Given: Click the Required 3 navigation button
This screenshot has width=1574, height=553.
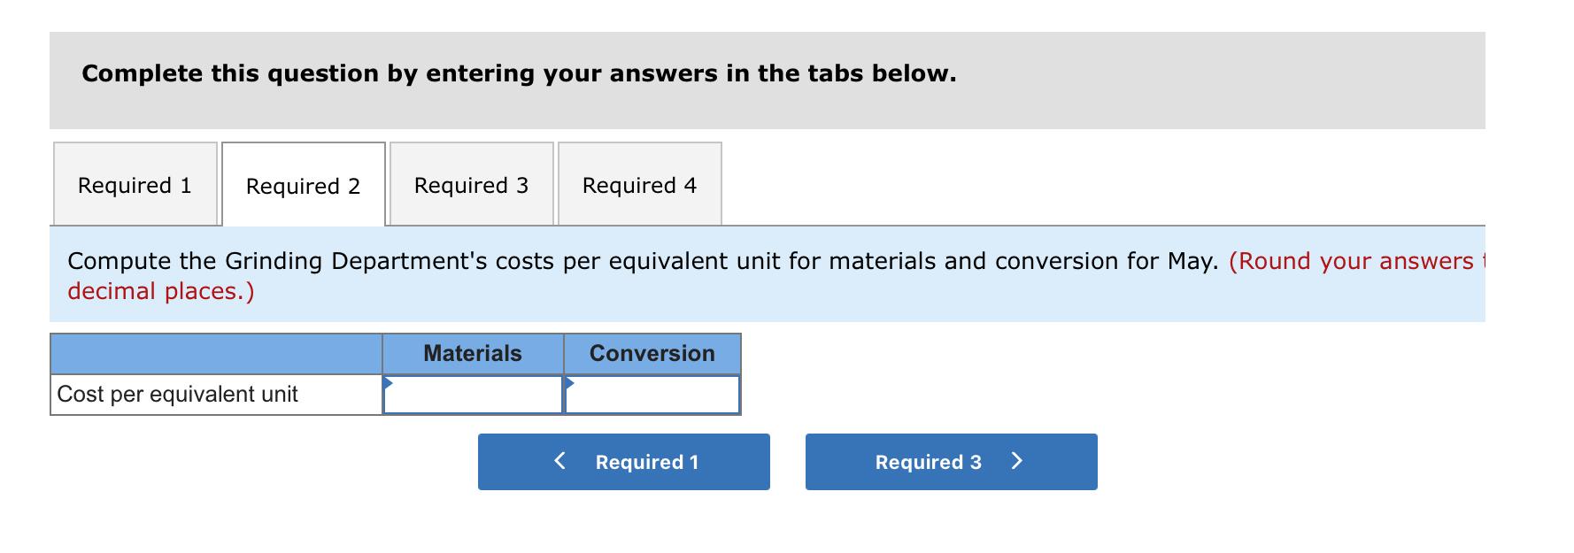Looking at the screenshot, I should tap(950, 461).
